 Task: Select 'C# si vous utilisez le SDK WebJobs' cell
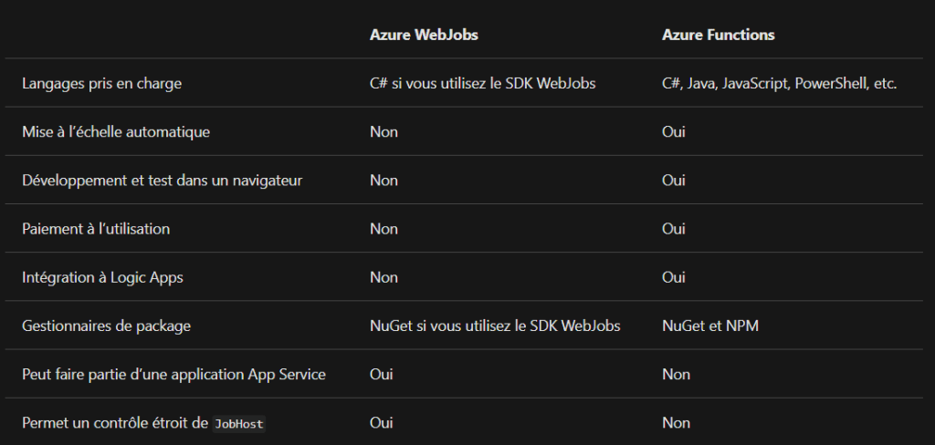point(482,83)
